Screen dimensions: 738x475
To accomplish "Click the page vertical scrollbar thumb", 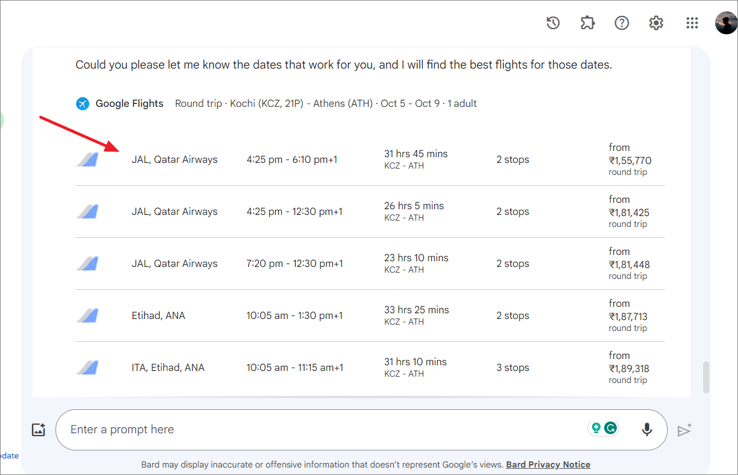I will tap(706, 377).
